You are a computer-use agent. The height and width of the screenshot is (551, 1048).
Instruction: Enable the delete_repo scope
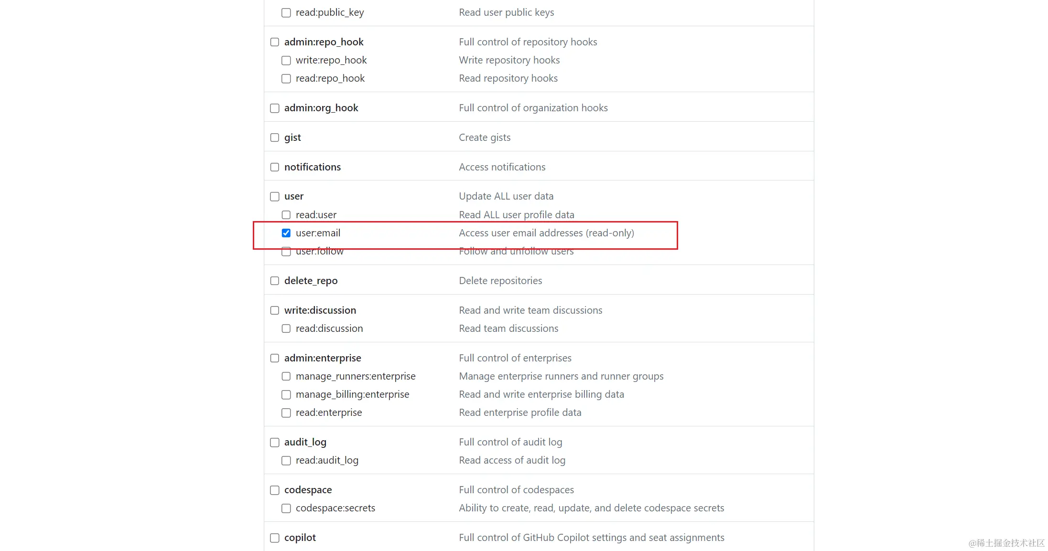point(275,281)
